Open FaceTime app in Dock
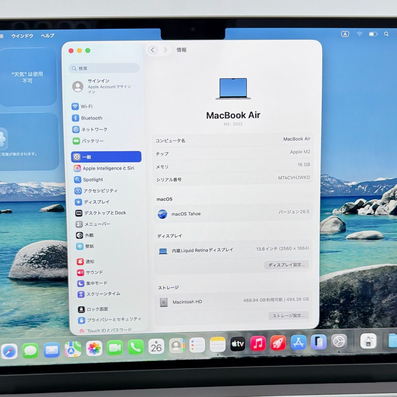 click(115, 348)
